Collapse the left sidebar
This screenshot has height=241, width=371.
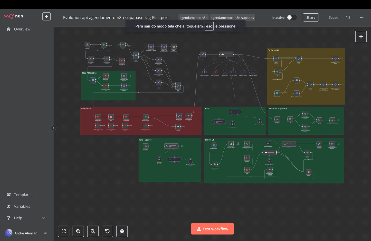54,128
